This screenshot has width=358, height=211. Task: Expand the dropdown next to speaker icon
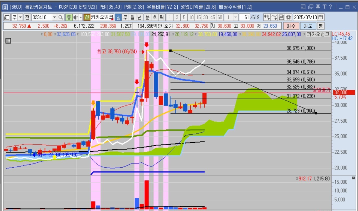pyautogui.click(x=81, y=17)
